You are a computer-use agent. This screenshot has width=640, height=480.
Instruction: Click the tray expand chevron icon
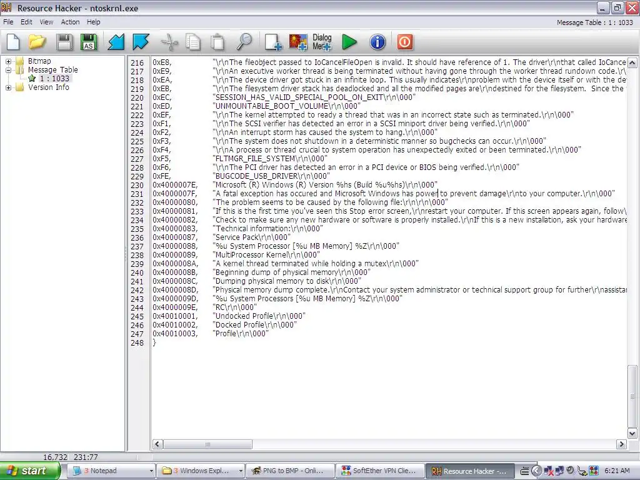click(536, 471)
